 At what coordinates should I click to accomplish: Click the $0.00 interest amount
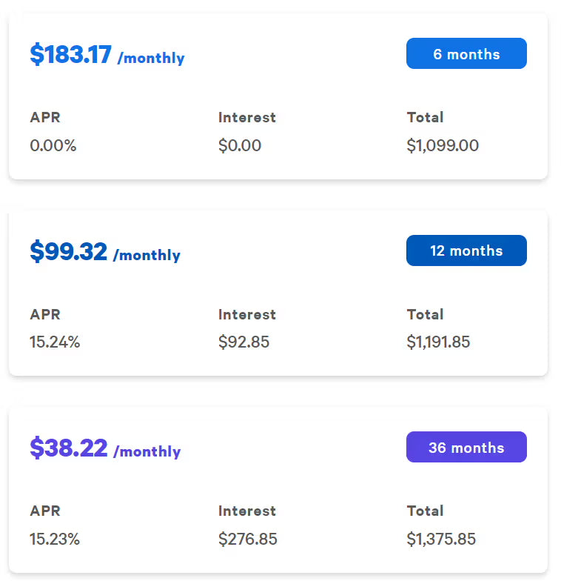point(240,145)
